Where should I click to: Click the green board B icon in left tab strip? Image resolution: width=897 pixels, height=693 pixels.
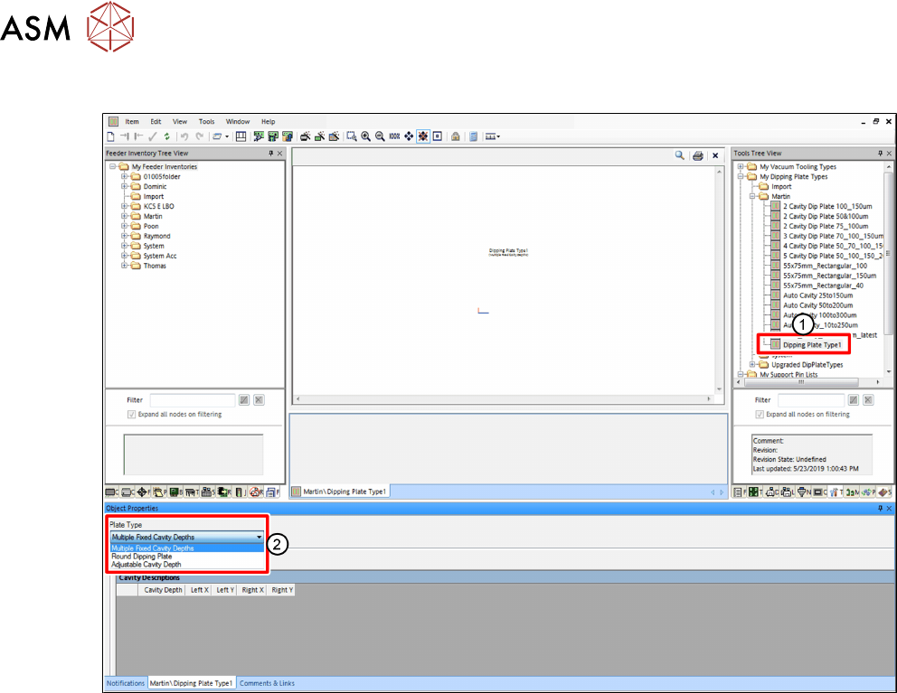pyautogui.click(x=175, y=492)
